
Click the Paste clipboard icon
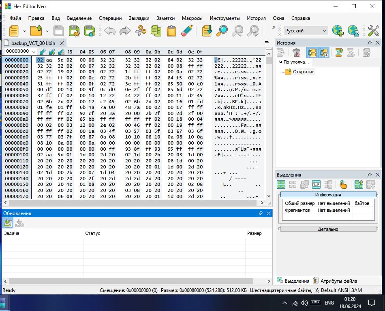(171, 31)
